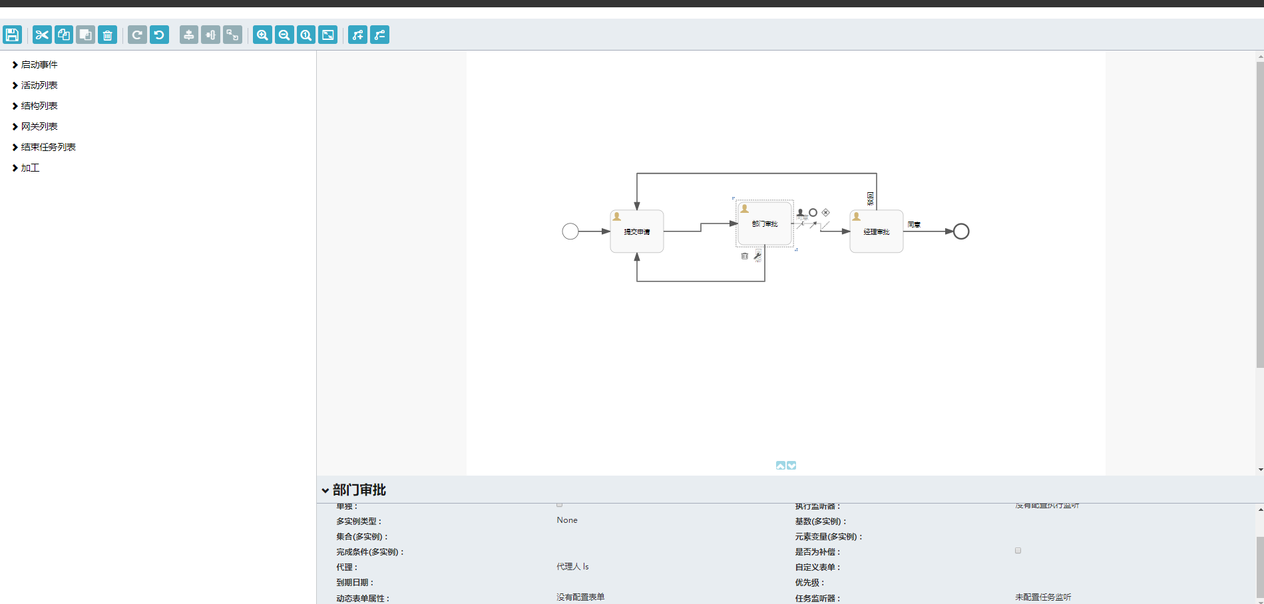Select the start event circle
This screenshot has height=604, width=1264.
tap(570, 231)
